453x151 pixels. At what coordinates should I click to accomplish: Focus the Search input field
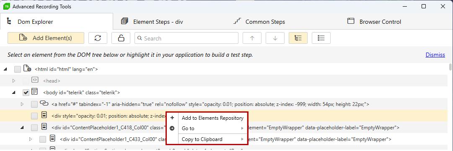(186, 38)
